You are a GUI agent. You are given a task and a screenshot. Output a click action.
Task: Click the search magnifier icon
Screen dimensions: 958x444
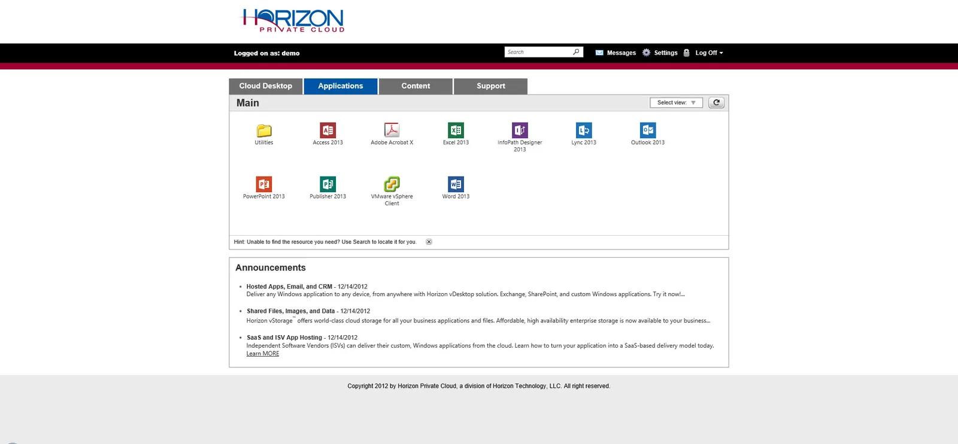pyautogui.click(x=576, y=52)
